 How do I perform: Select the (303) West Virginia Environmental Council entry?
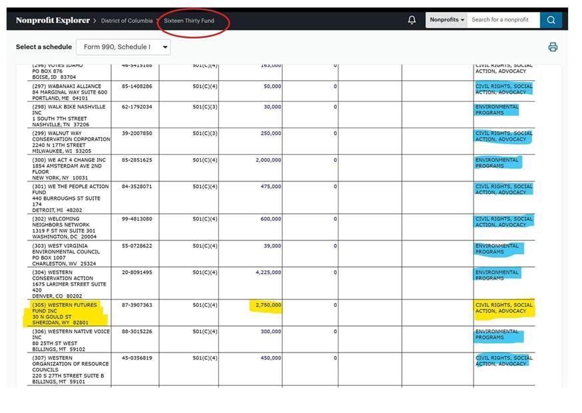pyautogui.click(x=66, y=254)
